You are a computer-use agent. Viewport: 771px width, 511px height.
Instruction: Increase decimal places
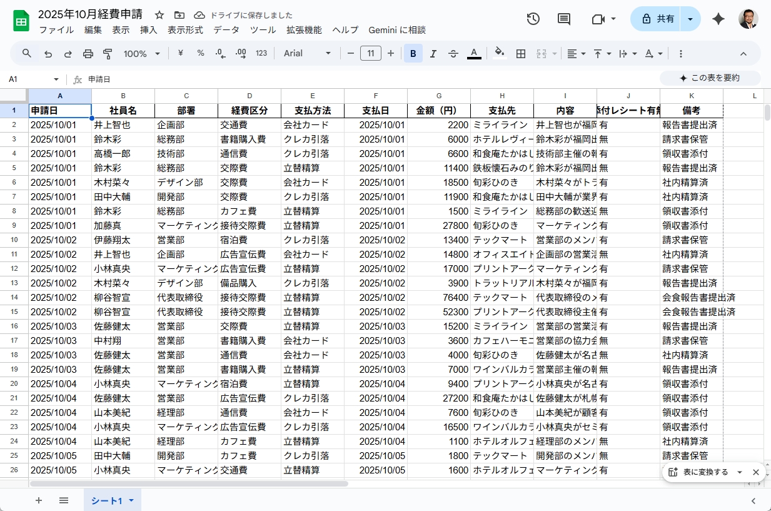click(x=241, y=53)
